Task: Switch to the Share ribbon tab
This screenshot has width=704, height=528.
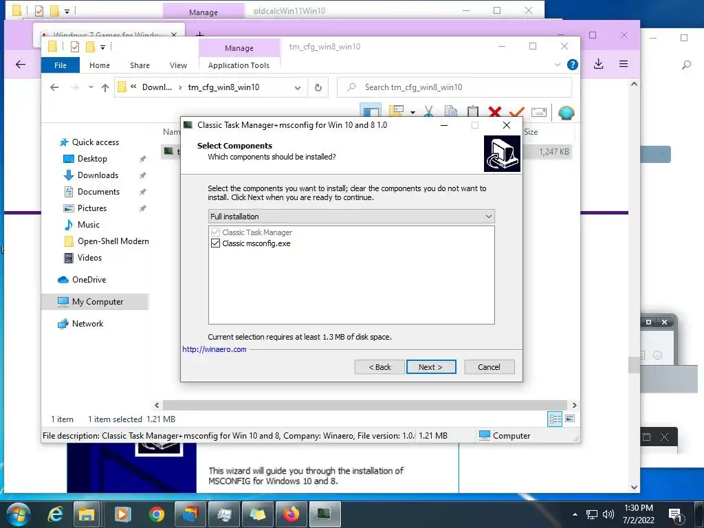Action: point(140,65)
